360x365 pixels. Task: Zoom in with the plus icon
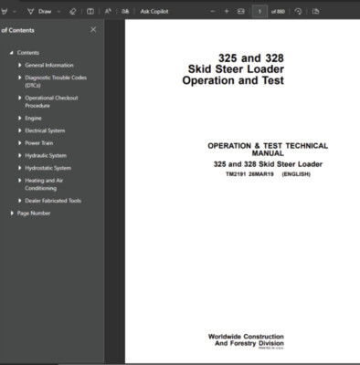[x=227, y=12]
